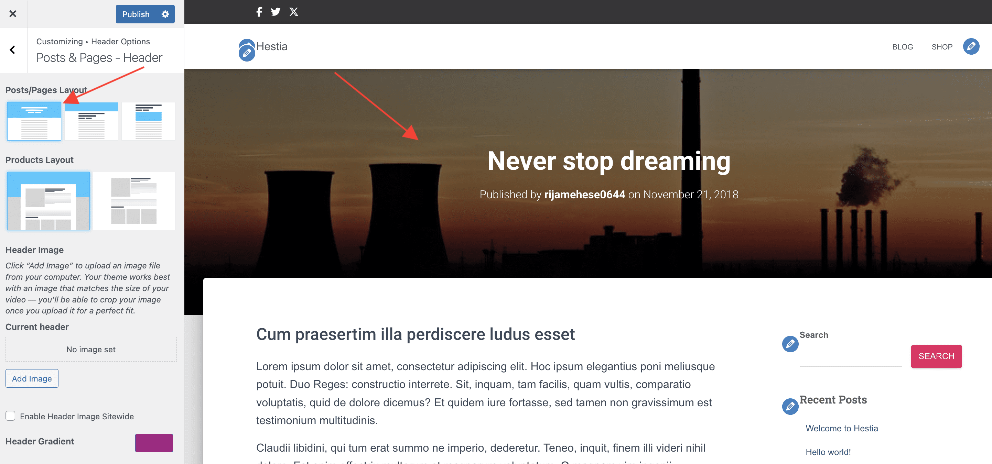Choose second Products Layout thumbnail

point(133,201)
